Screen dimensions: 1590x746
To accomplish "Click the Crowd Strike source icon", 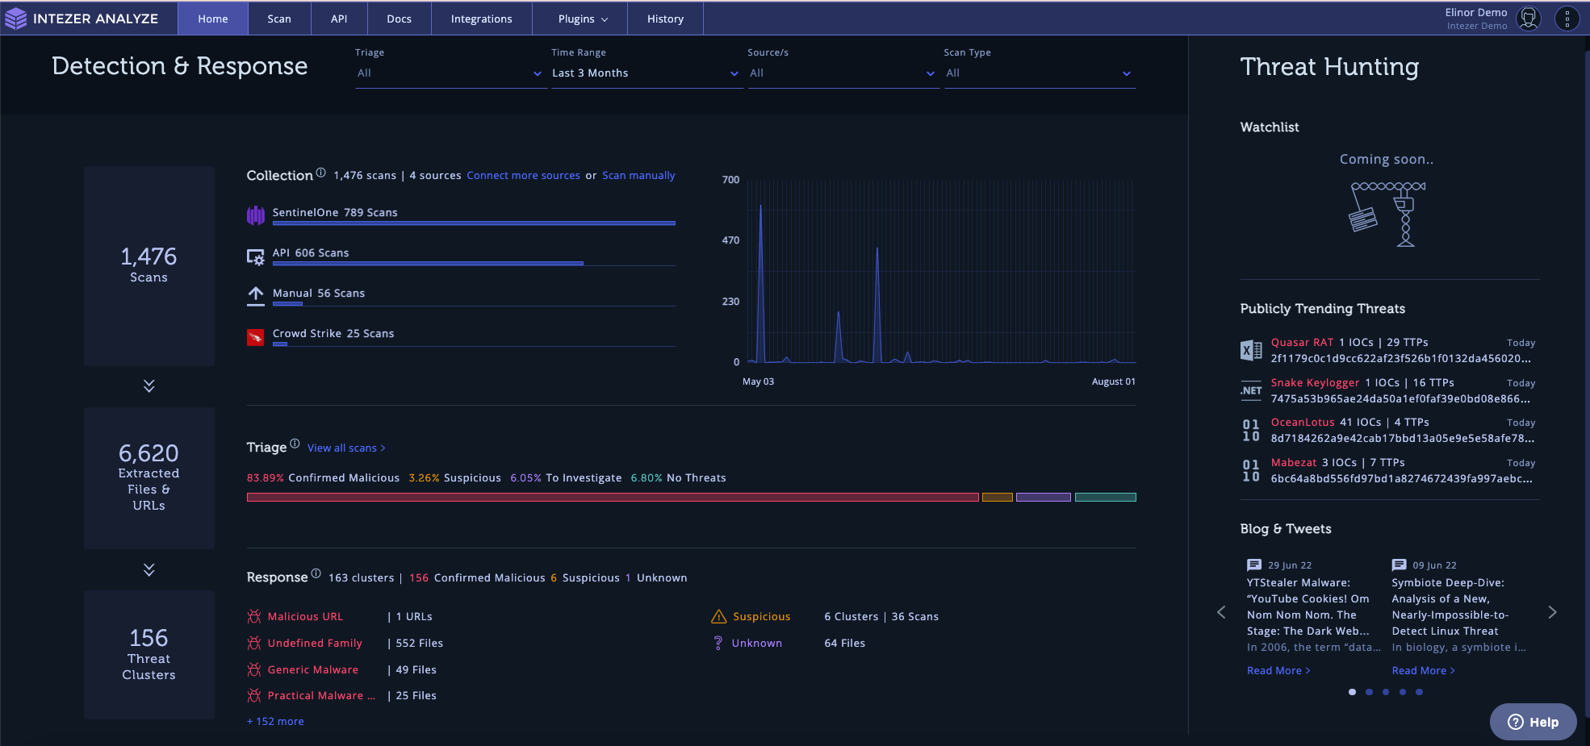I will [255, 337].
